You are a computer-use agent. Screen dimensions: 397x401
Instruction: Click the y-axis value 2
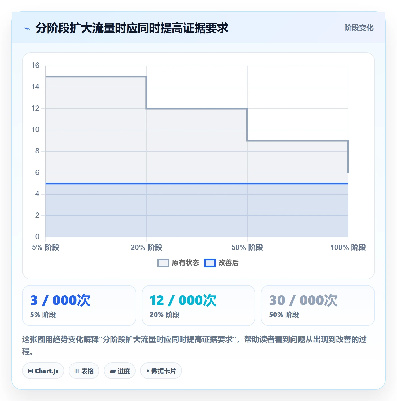tap(37, 215)
